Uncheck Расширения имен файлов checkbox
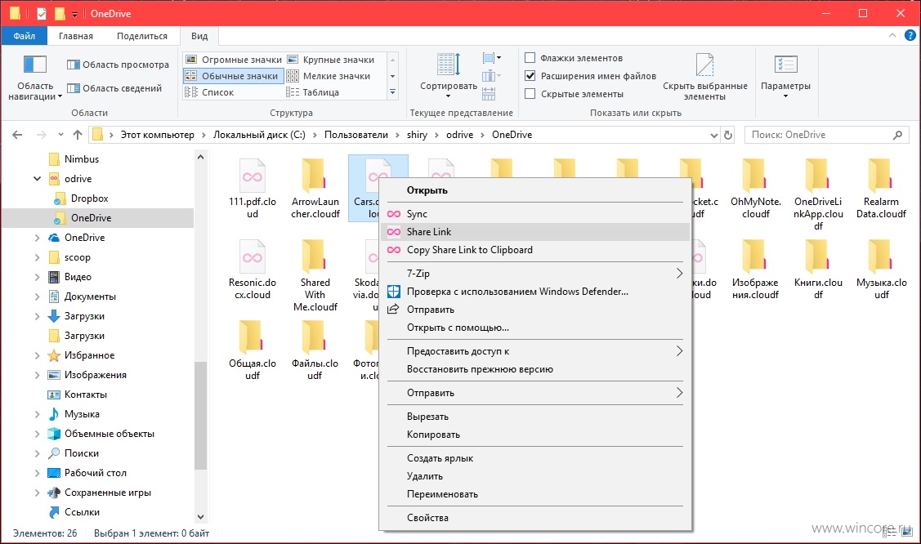This screenshot has height=544, width=921. click(x=530, y=76)
